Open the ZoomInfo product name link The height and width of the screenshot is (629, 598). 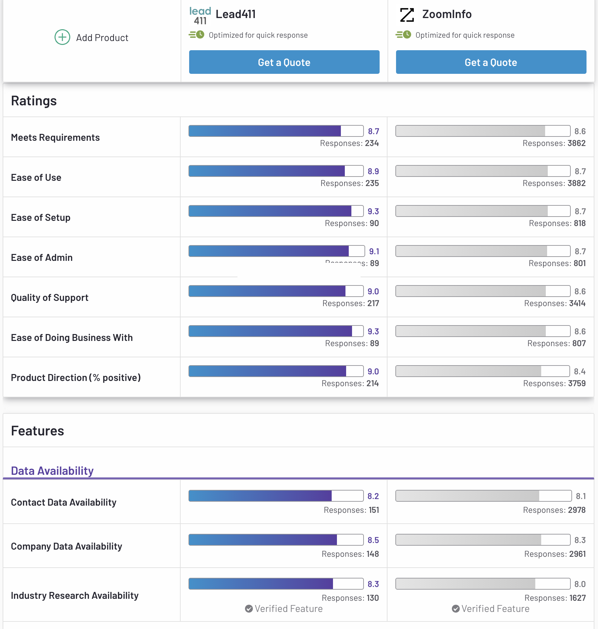pyautogui.click(x=447, y=14)
